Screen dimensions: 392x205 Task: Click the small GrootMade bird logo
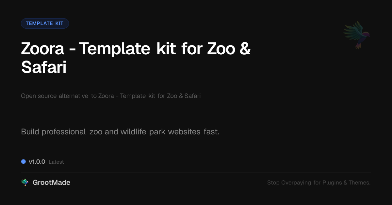tap(25, 183)
